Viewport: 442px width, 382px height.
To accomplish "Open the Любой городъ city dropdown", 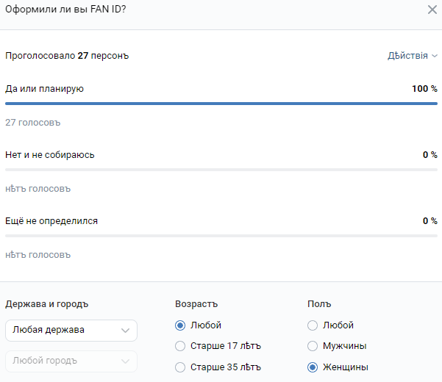I will coord(71,361).
